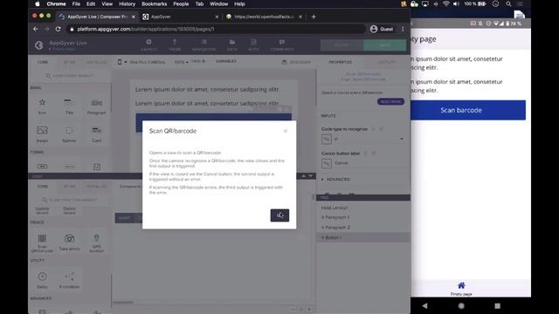
Task: Click the green Save button
Action: click(x=384, y=45)
